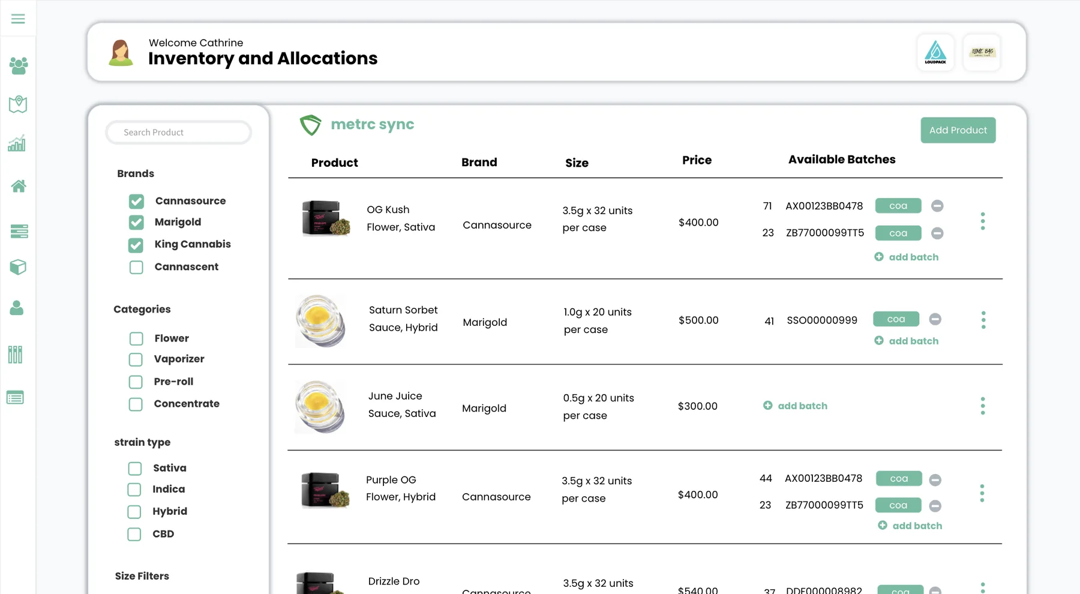Click the Size column header
1080x594 pixels.
pos(577,163)
